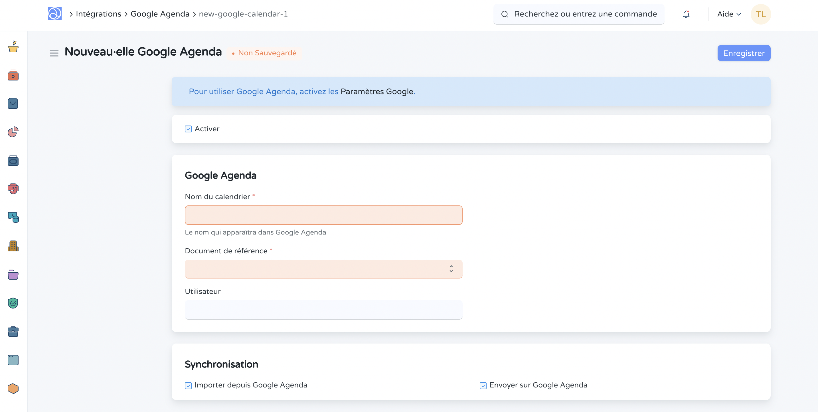Uncheck the Activer checkbox

tap(188, 129)
